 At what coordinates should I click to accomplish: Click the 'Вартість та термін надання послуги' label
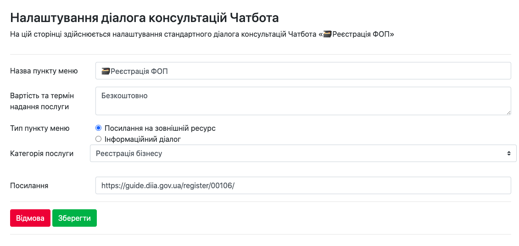click(x=42, y=101)
